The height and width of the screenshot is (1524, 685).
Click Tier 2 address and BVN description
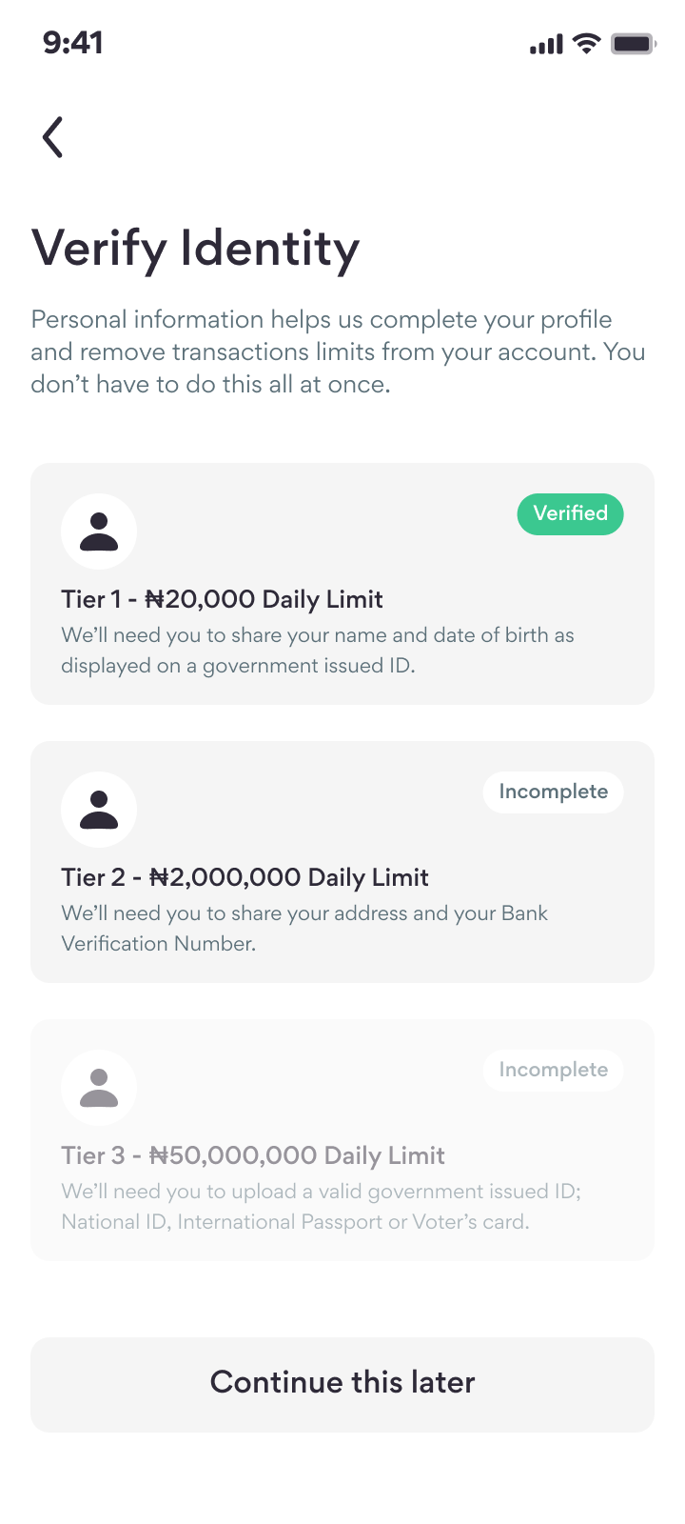pyautogui.click(x=304, y=928)
